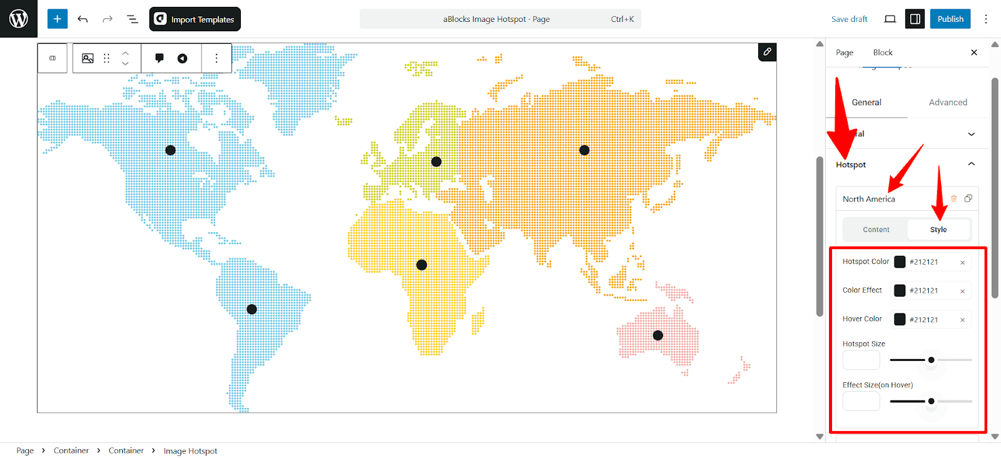Select the parent container block
The width and height of the screenshot is (1001, 458).
(x=53, y=58)
